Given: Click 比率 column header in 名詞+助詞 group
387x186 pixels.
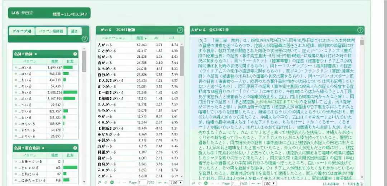Looking at the screenshot, I should point(70,61).
